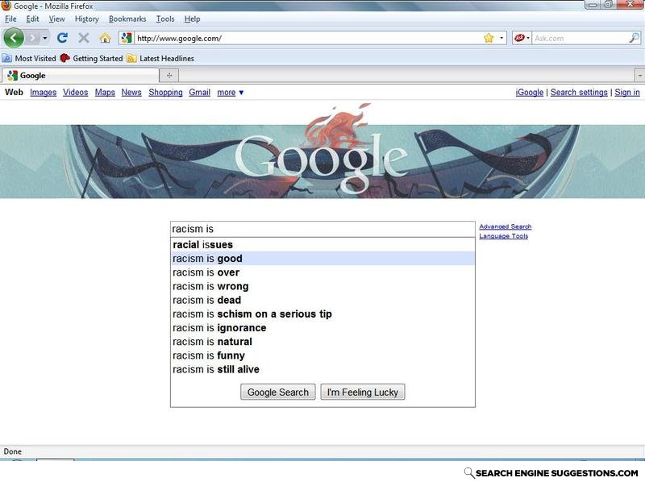Image resolution: width=645 pixels, height=482 pixels.
Task: Select suggestion 'racial issues'
Action: pos(323,245)
